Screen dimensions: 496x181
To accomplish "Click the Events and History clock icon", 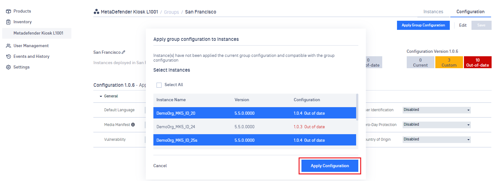I will point(8,57).
